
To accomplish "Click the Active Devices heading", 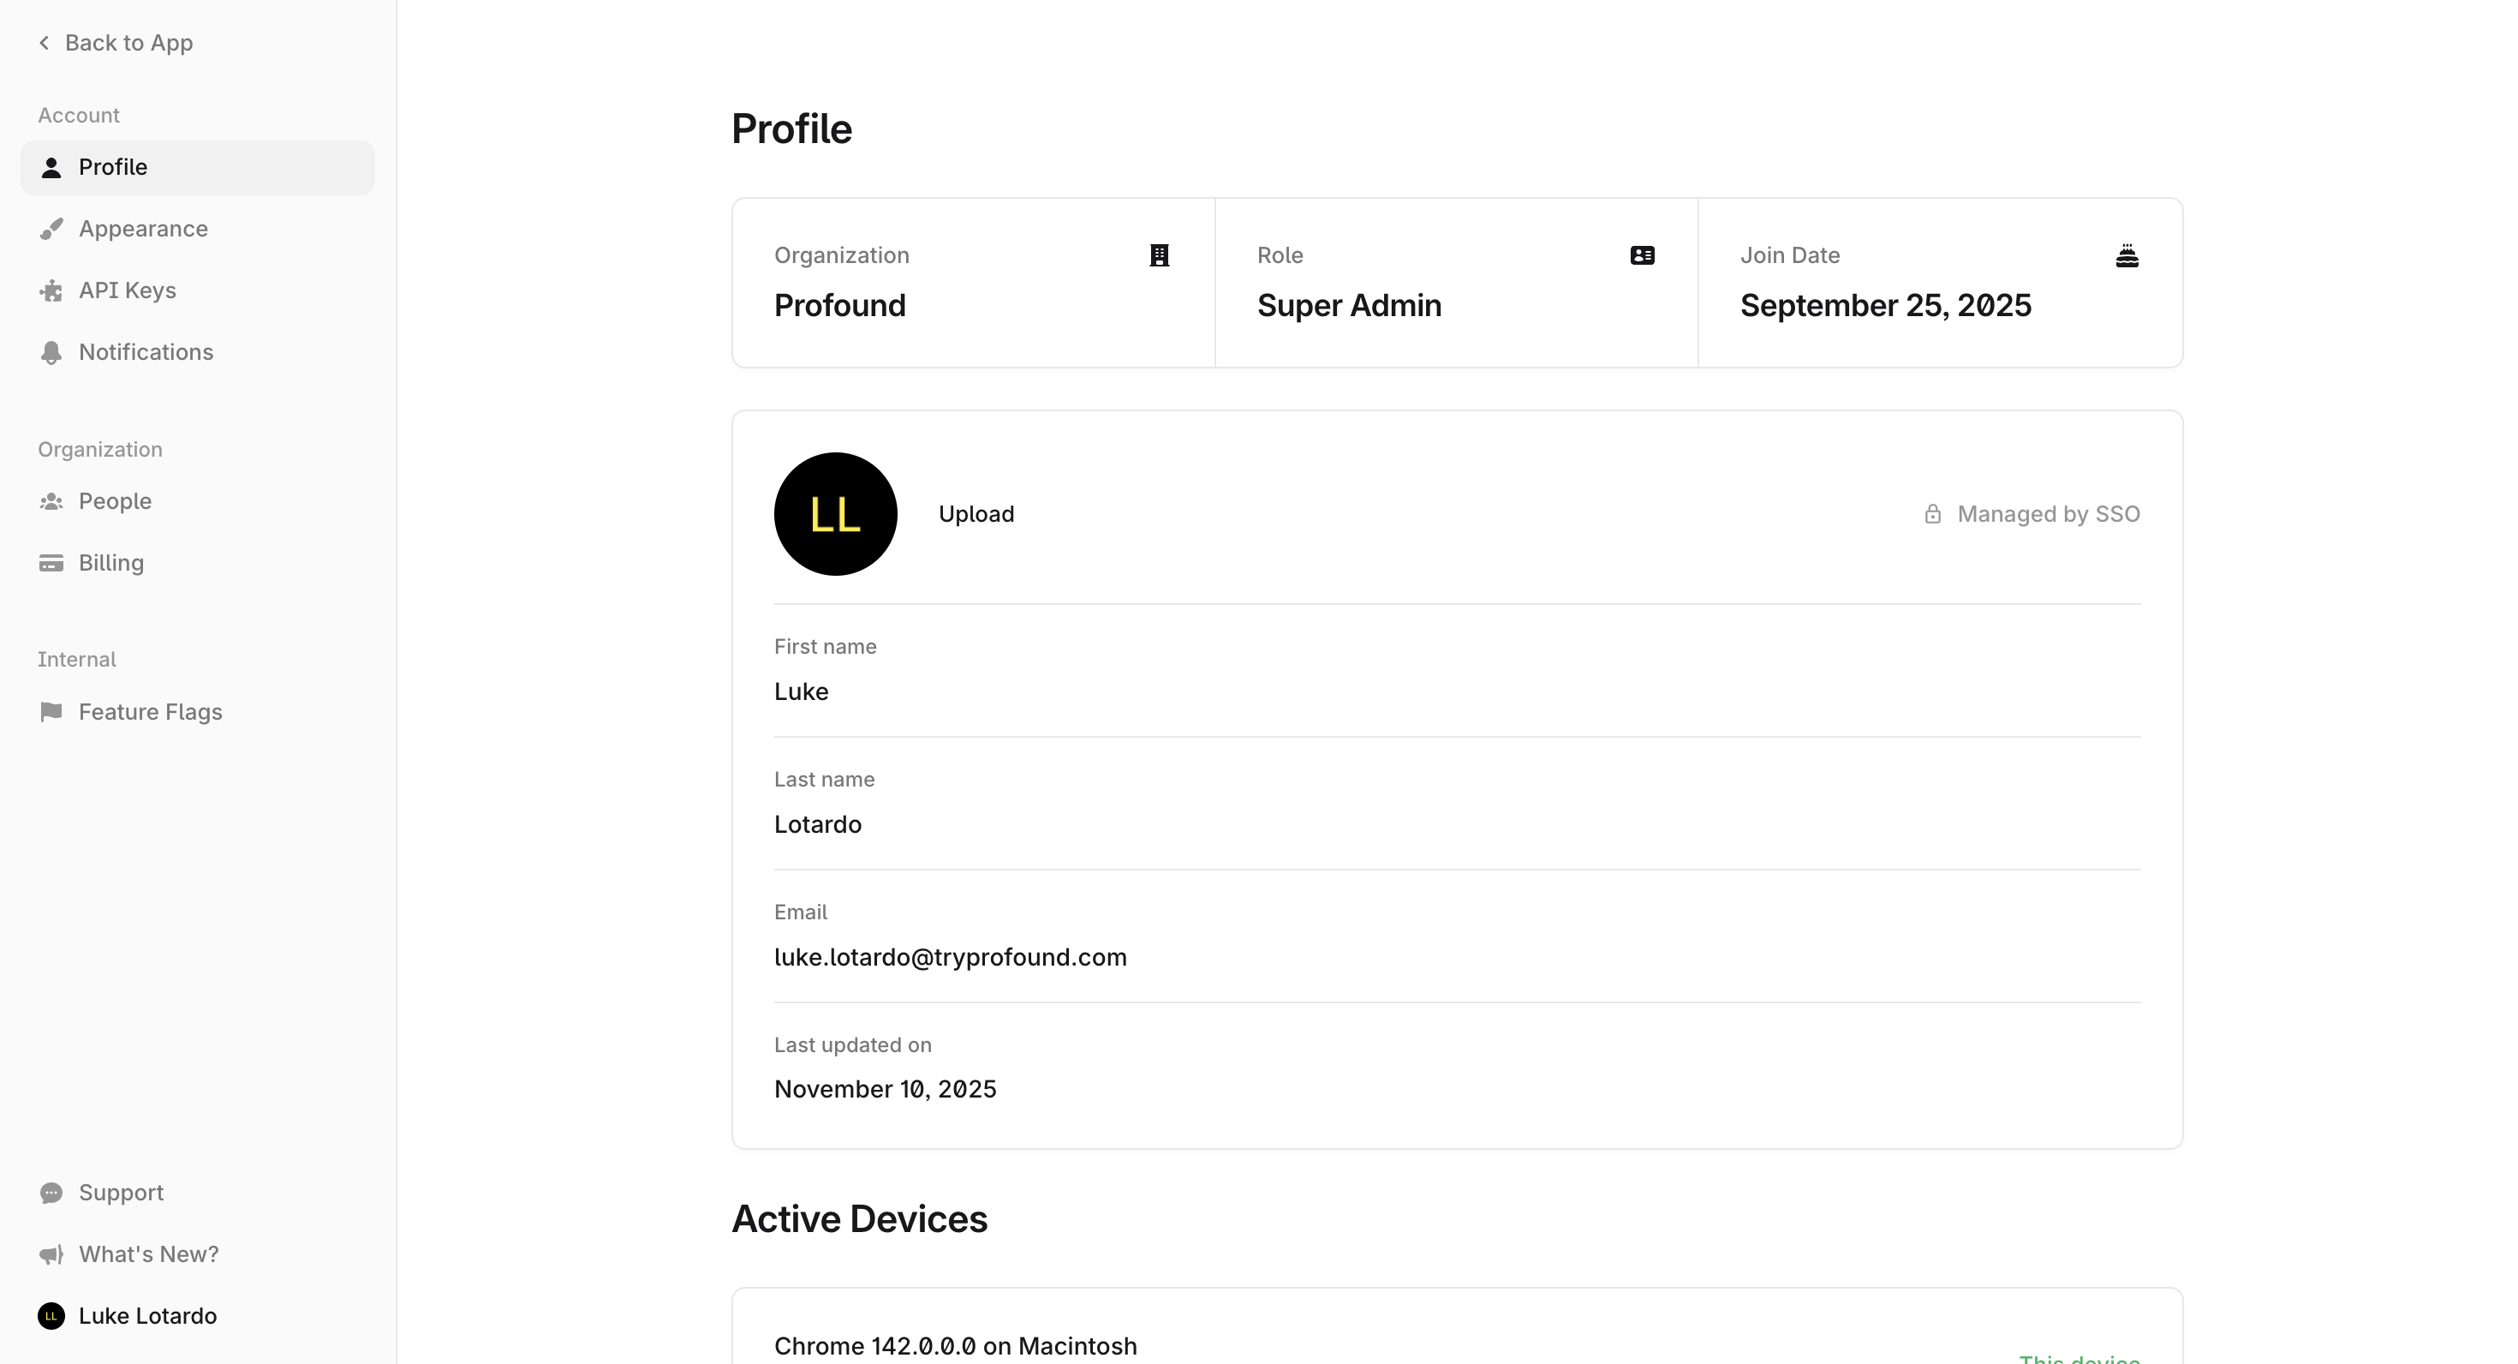I will pos(859,1219).
